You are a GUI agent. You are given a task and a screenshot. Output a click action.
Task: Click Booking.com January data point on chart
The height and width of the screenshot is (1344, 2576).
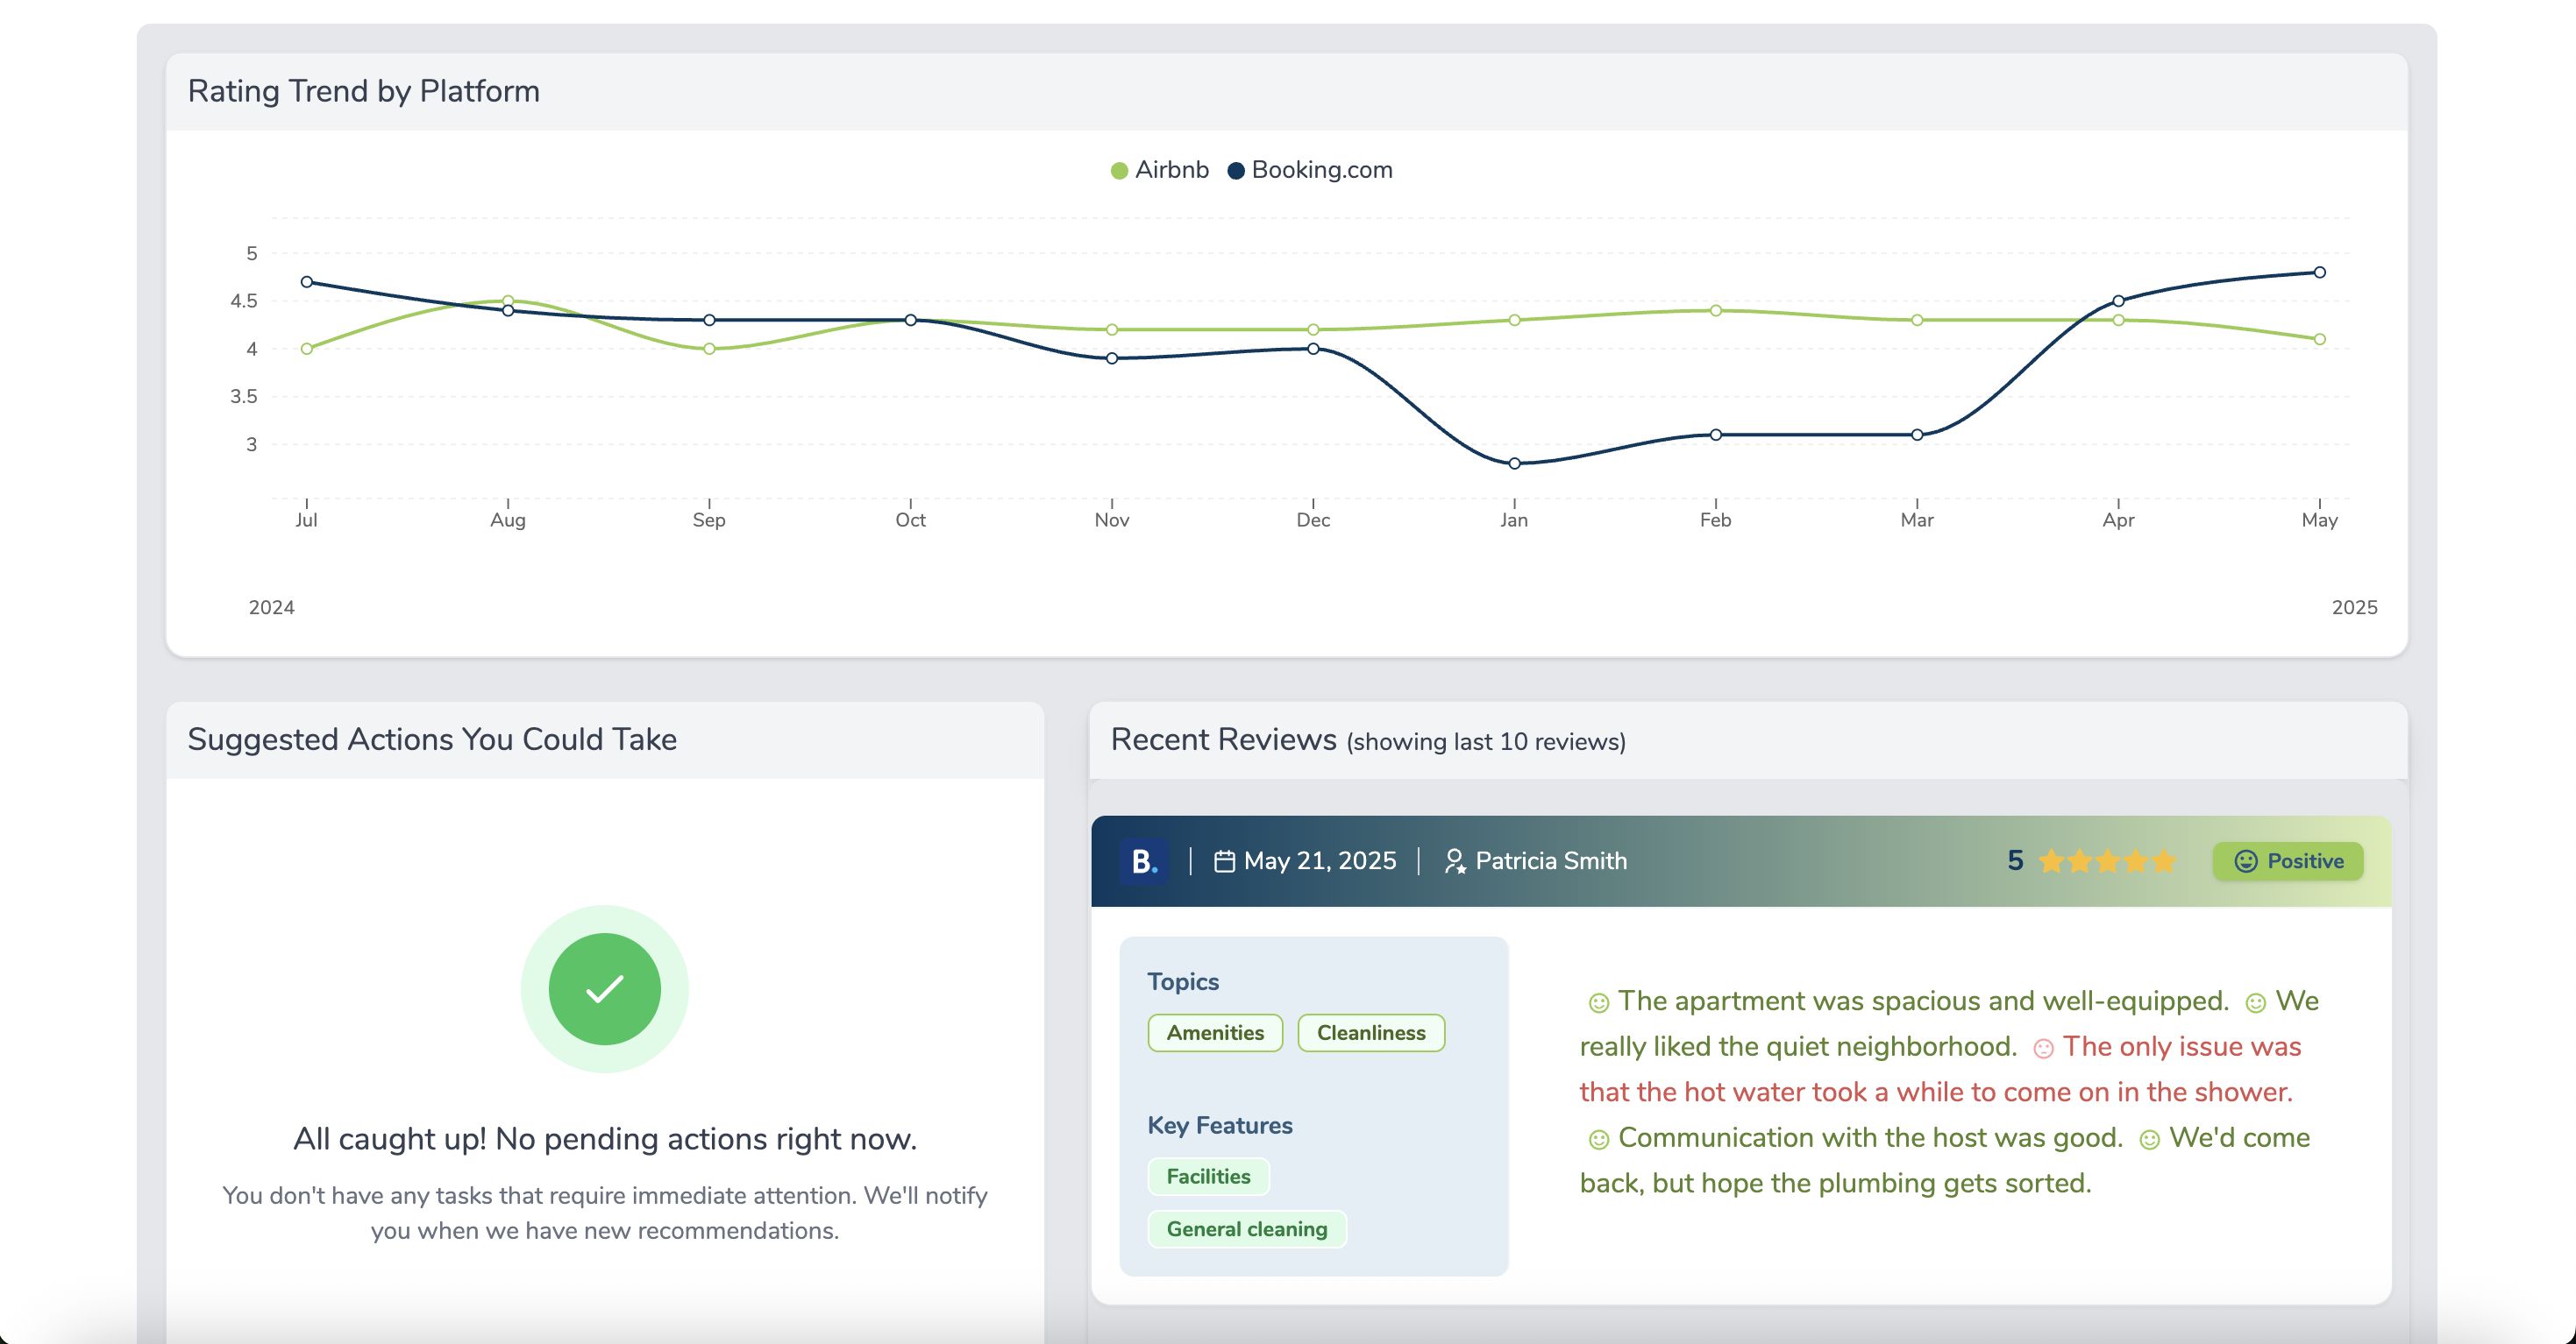[x=1514, y=463]
